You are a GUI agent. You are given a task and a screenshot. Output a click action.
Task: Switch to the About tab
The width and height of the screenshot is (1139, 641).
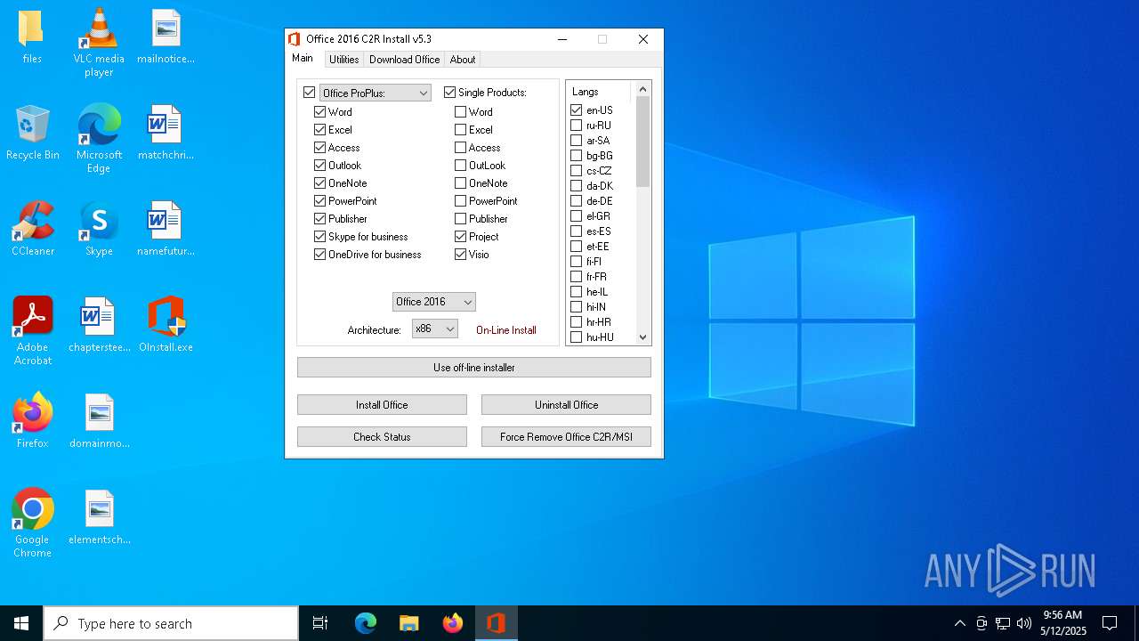[x=463, y=60]
